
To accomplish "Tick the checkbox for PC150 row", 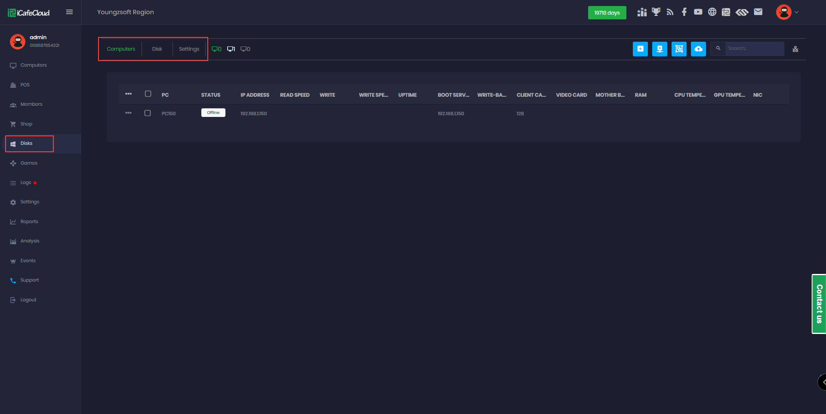I will click(148, 113).
